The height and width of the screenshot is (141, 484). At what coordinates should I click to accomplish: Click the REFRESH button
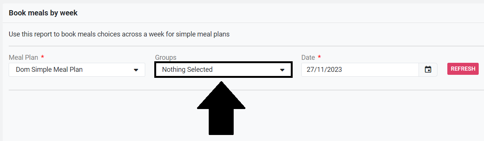click(x=463, y=69)
